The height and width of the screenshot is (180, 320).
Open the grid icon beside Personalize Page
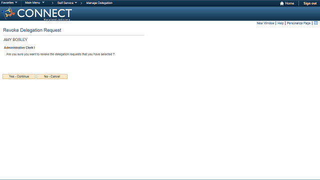pyautogui.click(x=315, y=23)
